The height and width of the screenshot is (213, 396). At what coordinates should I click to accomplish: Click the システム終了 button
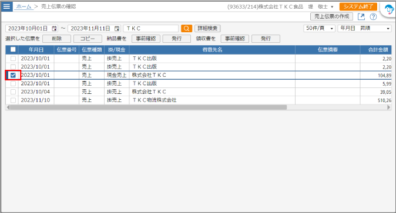tap(358, 6)
